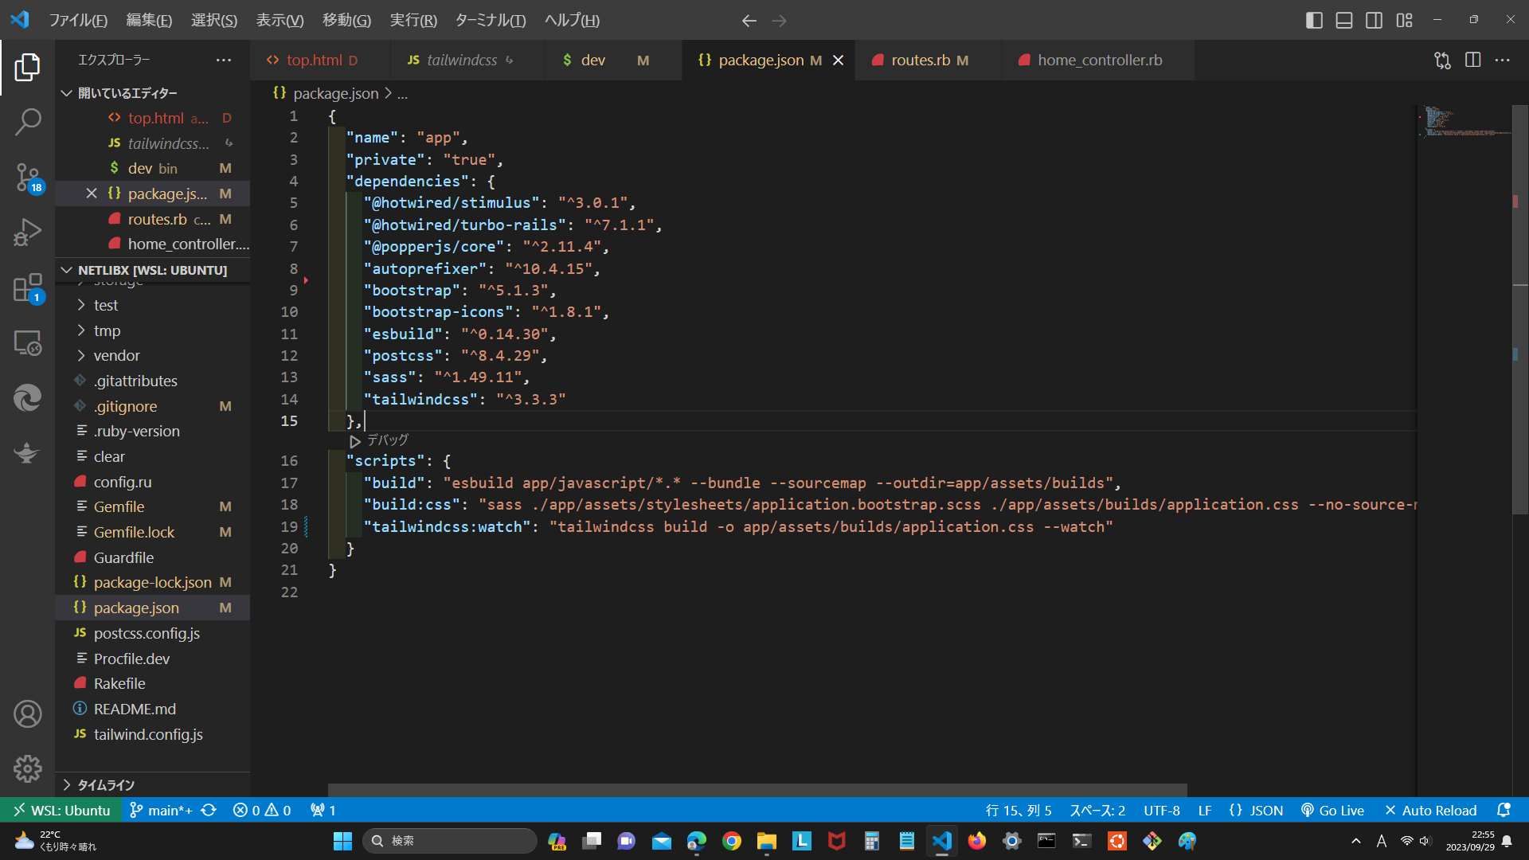Toggle Auto Reload in status bar

(x=1431, y=810)
